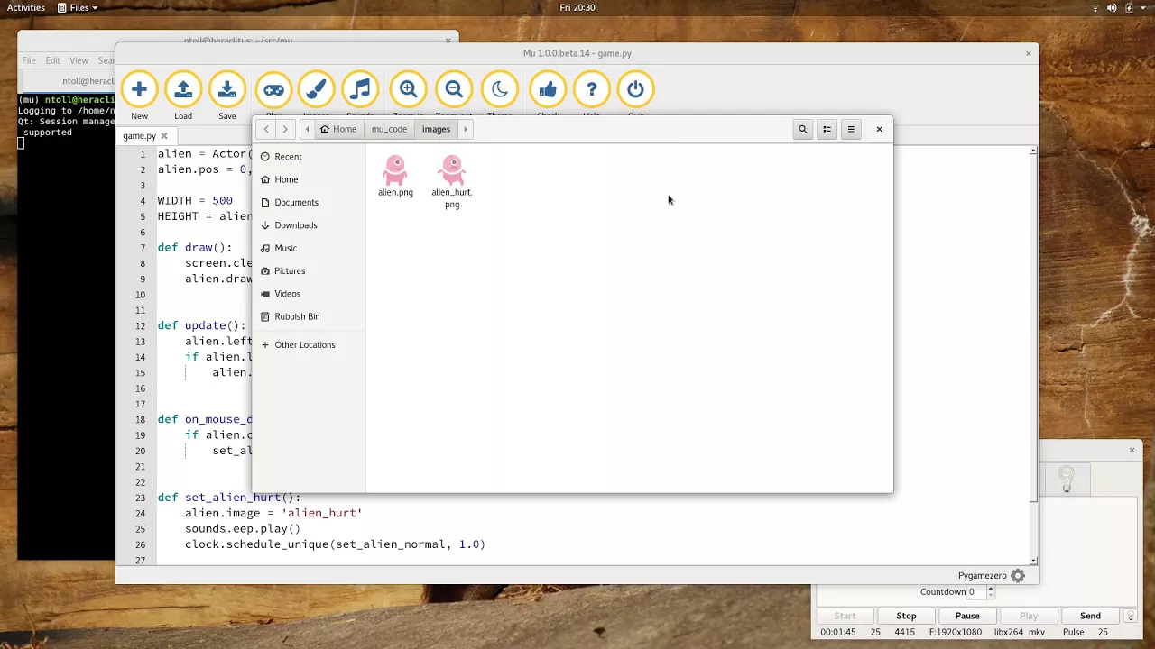1155x649 pixels.
Task: Open the Sounds music note button
Action: (x=360, y=89)
